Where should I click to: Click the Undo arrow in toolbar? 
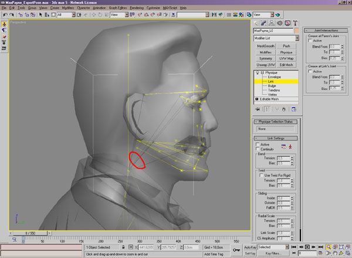pyautogui.click(x=4, y=15)
